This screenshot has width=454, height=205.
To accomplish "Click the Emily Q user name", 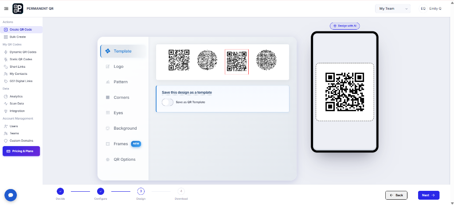I will (435, 9).
